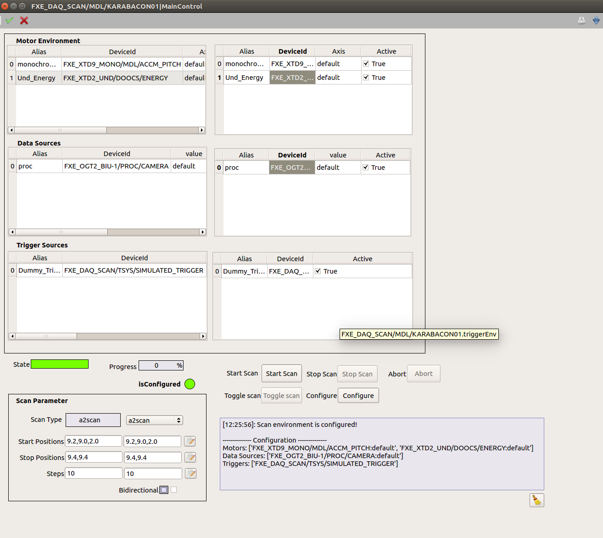Click DeviceId header in right motor table
Viewport: 603px width, 538px height.
click(x=292, y=51)
